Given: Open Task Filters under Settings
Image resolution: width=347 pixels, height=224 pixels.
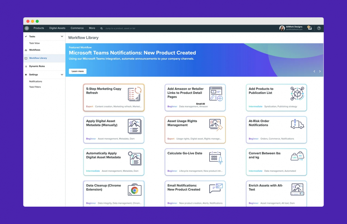Looking at the screenshot, I should 35,87.
